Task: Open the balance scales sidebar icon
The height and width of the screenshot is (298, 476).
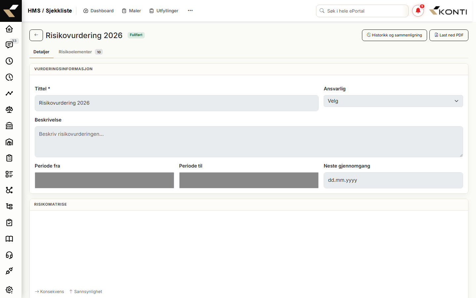Action: (9, 109)
